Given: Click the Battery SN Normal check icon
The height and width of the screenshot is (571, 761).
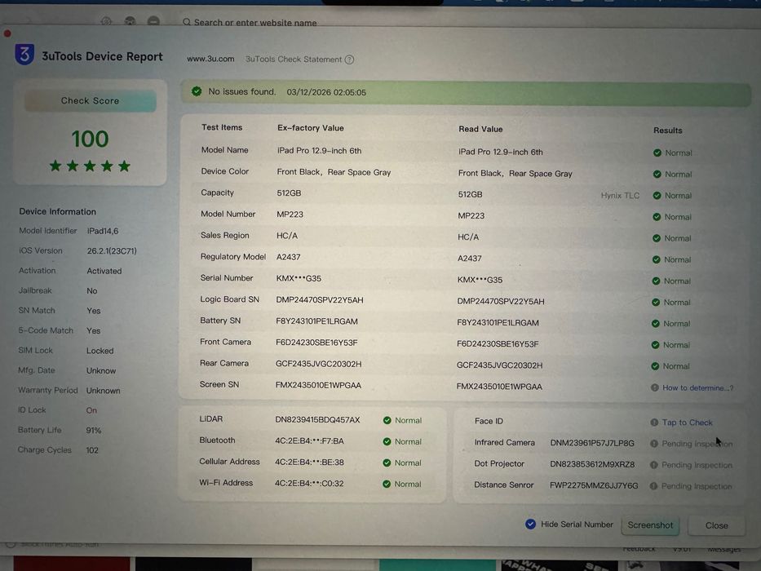Looking at the screenshot, I should (656, 324).
